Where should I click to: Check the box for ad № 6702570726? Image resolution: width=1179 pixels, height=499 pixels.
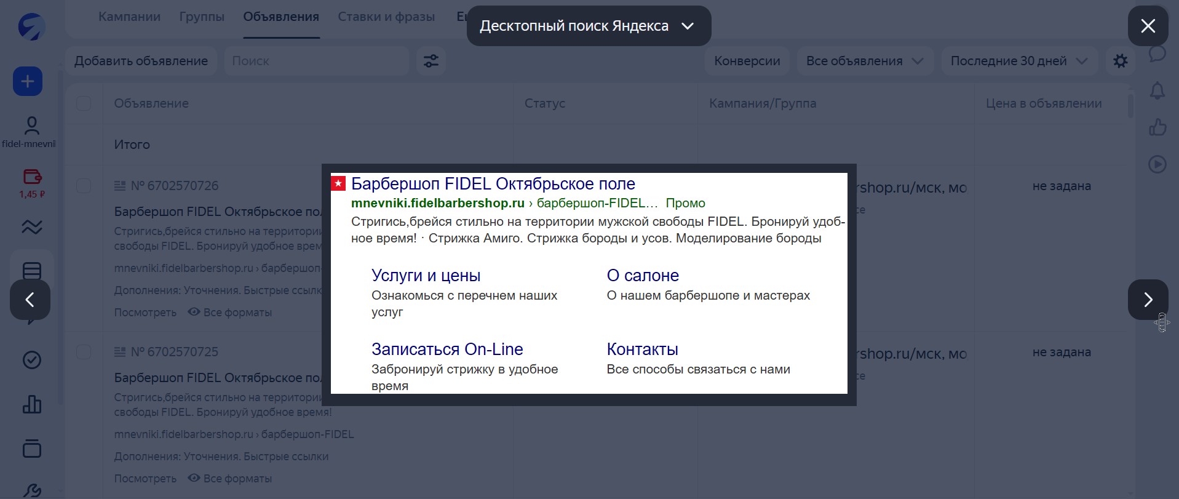click(84, 186)
